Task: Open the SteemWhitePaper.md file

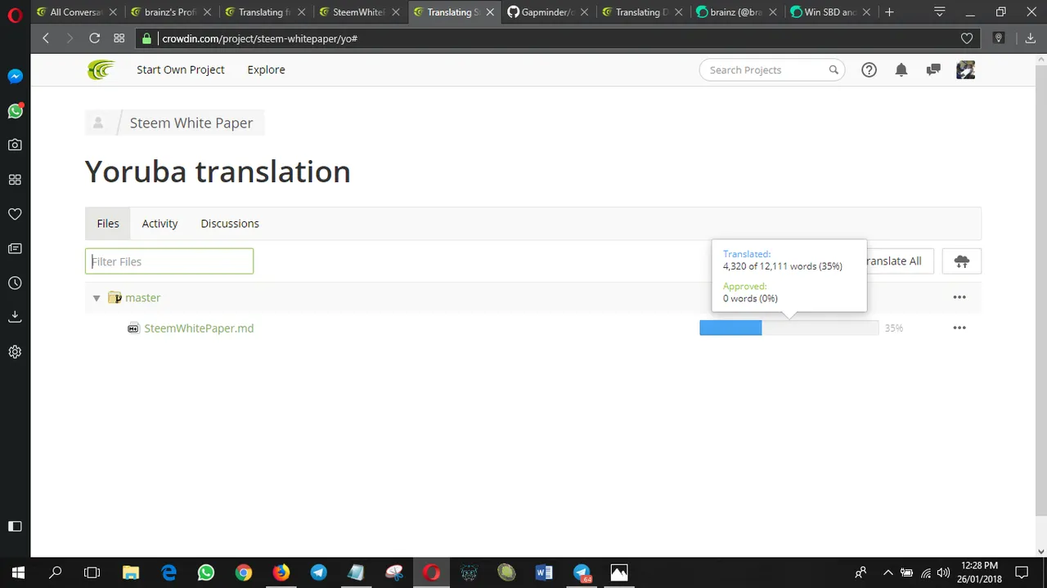Action: click(199, 328)
